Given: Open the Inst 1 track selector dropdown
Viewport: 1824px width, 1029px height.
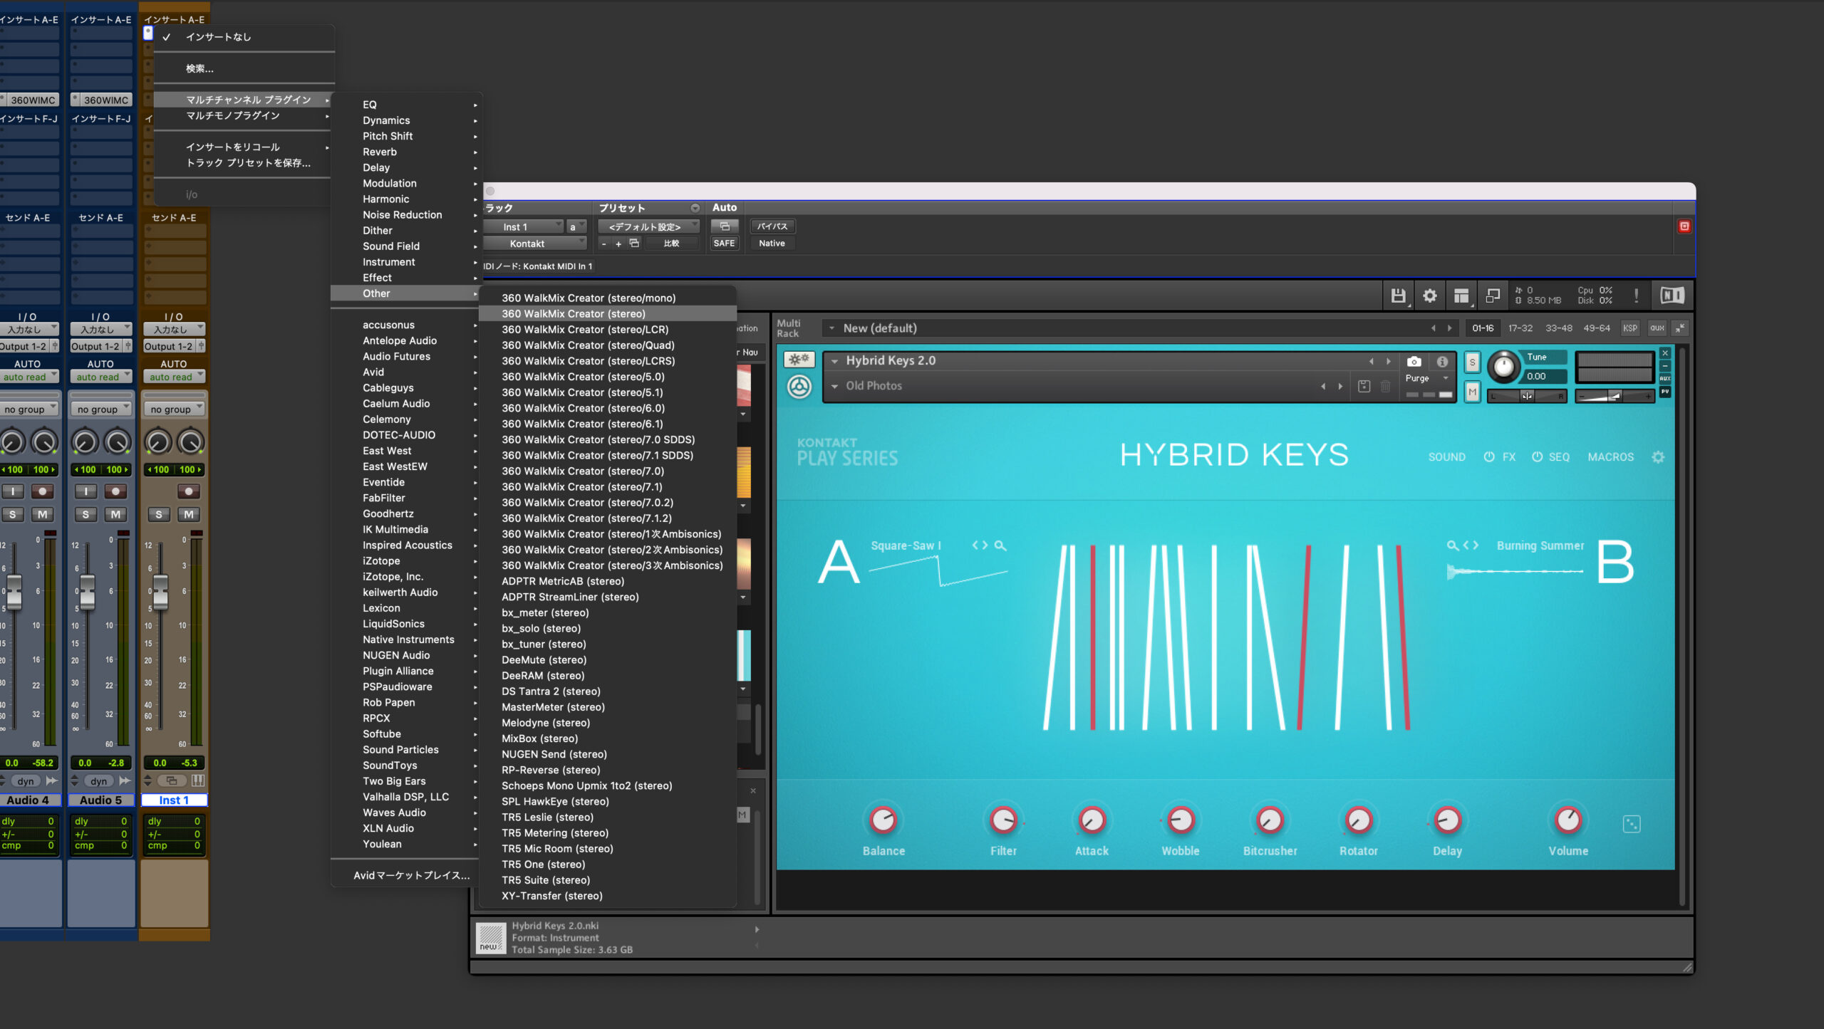Looking at the screenshot, I should click(524, 227).
